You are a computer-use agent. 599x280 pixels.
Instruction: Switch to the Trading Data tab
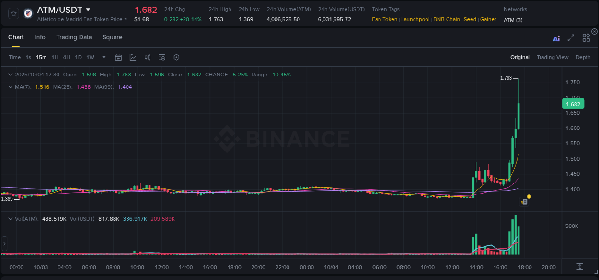[74, 37]
